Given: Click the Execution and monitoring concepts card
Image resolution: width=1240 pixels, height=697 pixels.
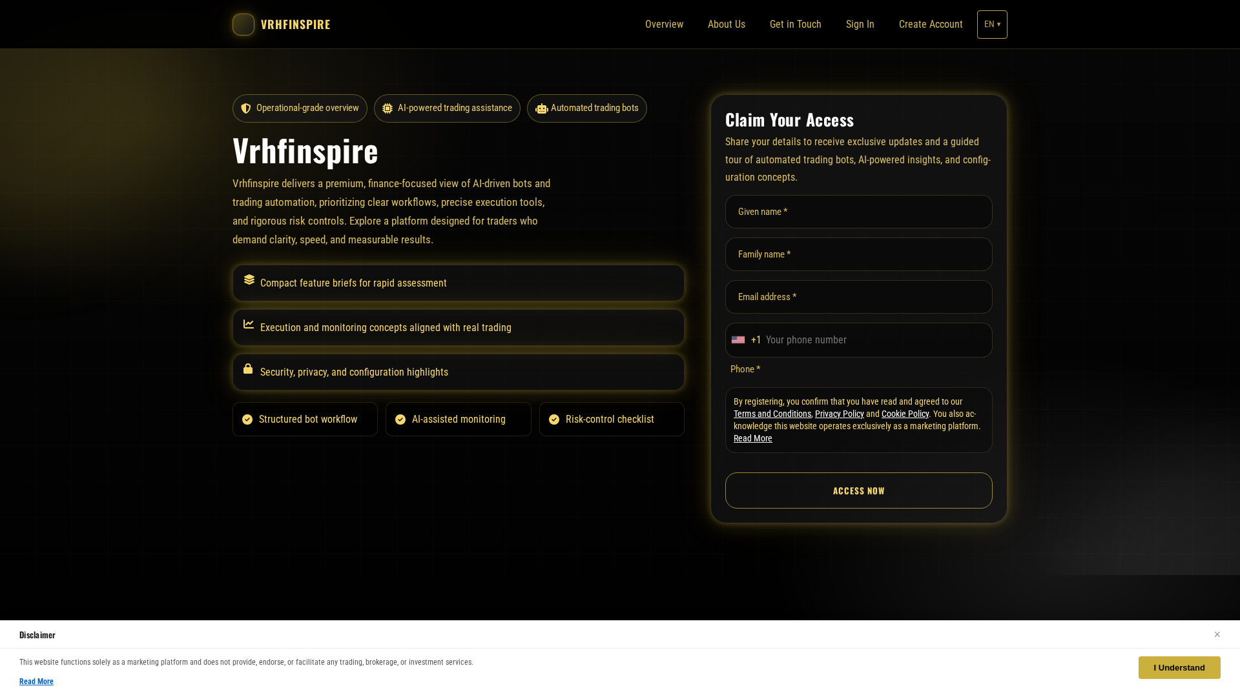Looking at the screenshot, I should [459, 327].
